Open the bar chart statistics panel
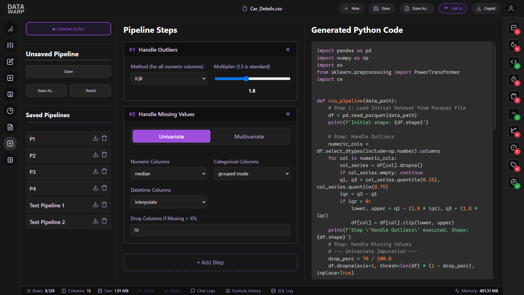The width and height of the screenshot is (524, 295). pyautogui.click(x=10, y=29)
